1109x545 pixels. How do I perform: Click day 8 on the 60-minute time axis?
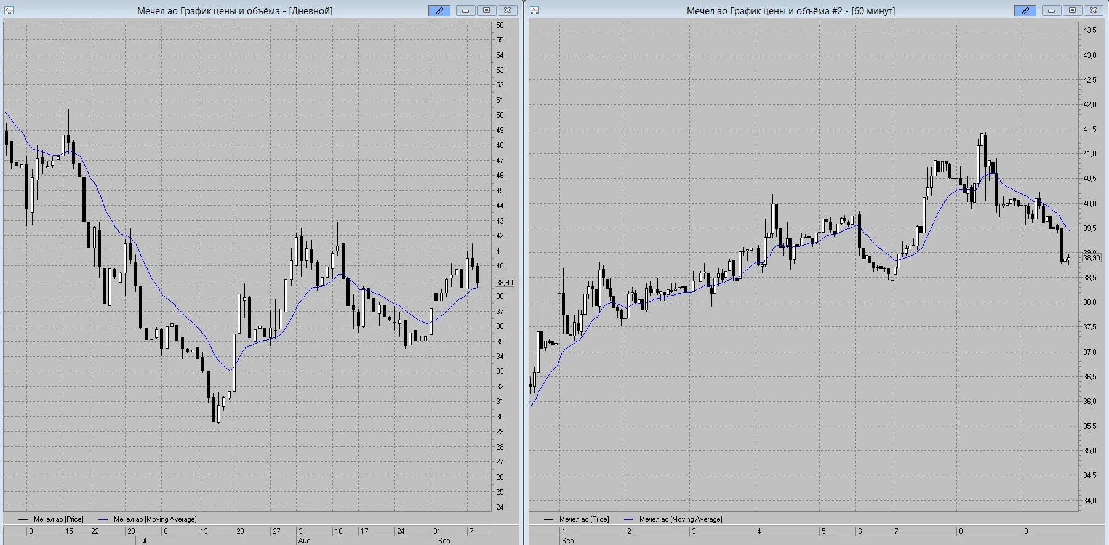pos(961,531)
